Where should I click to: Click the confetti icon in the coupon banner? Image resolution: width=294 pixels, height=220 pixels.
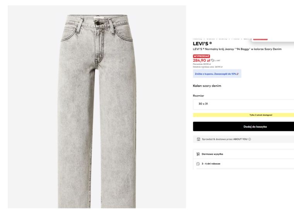tap(238, 73)
